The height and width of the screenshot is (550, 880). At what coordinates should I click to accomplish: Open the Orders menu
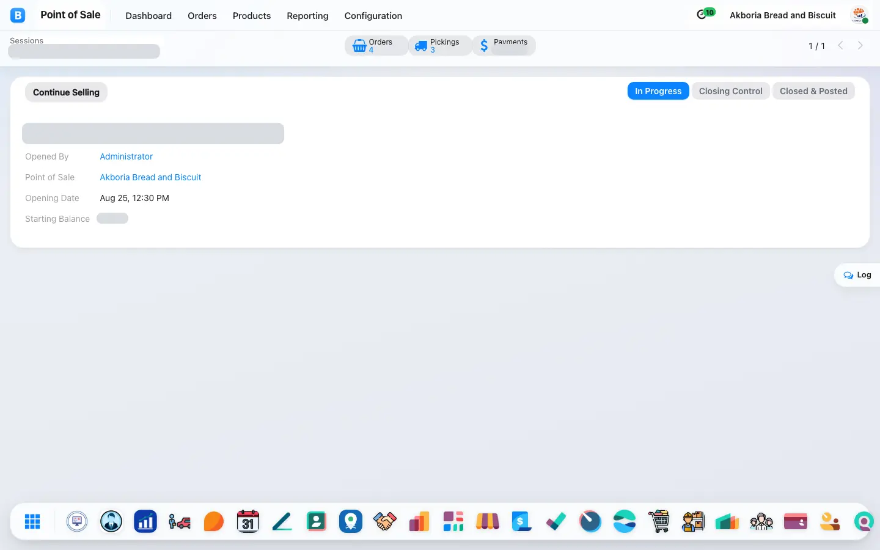point(202,16)
